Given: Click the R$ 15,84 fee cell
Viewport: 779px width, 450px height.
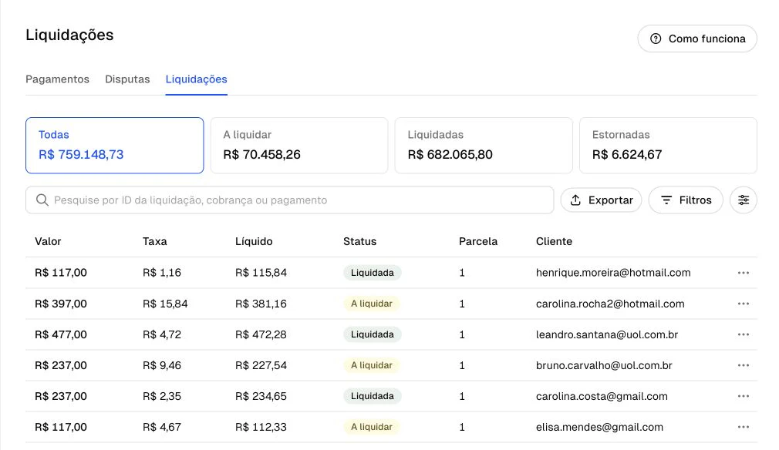Looking at the screenshot, I should (165, 304).
